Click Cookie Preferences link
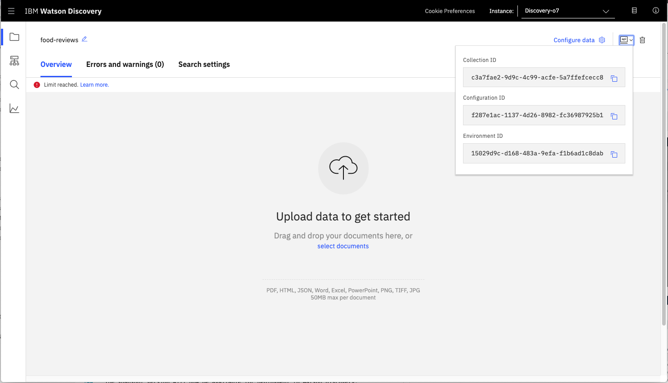Viewport: 668px width, 383px height. point(450,11)
